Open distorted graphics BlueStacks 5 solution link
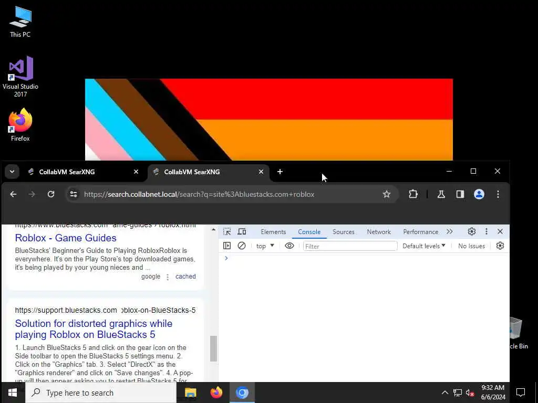The image size is (538, 403). pyautogui.click(x=94, y=329)
